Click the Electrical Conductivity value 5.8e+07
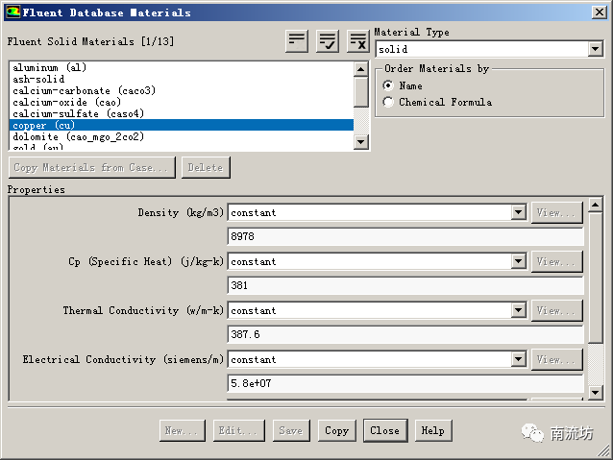613x460 pixels. (405, 383)
